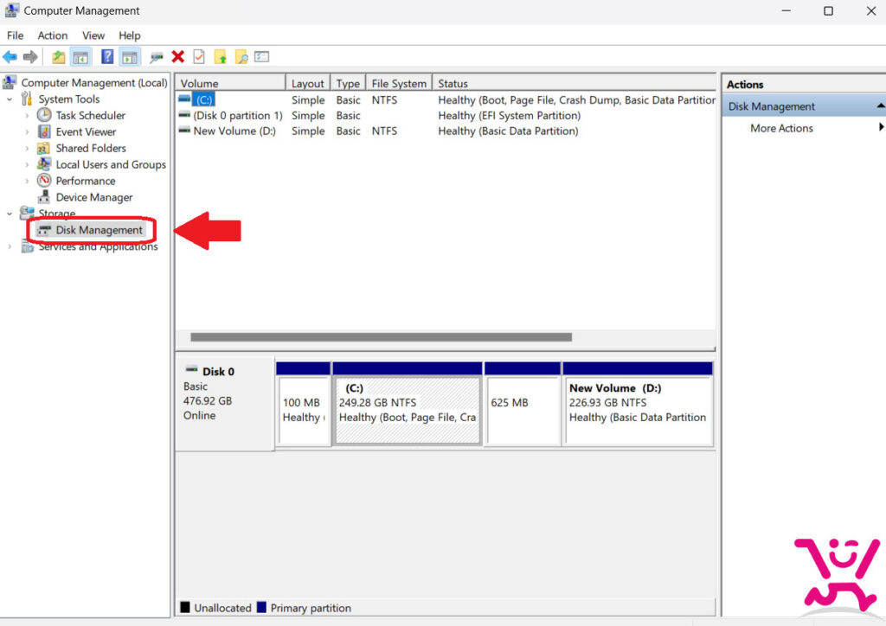Click the checklist settings toolbar icon
Viewport: 886px width, 626px height.
tap(261, 56)
